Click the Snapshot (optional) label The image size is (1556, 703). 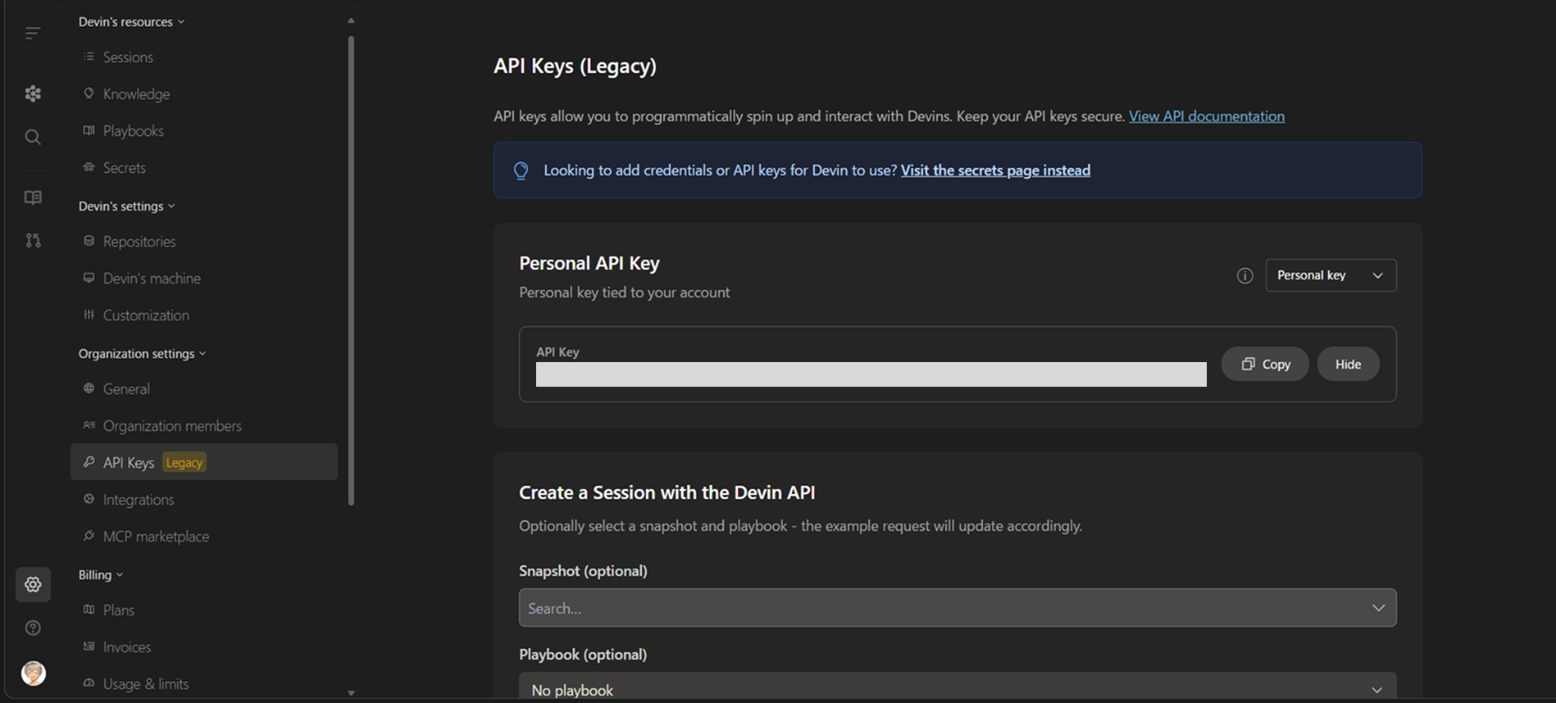[583, 571]
